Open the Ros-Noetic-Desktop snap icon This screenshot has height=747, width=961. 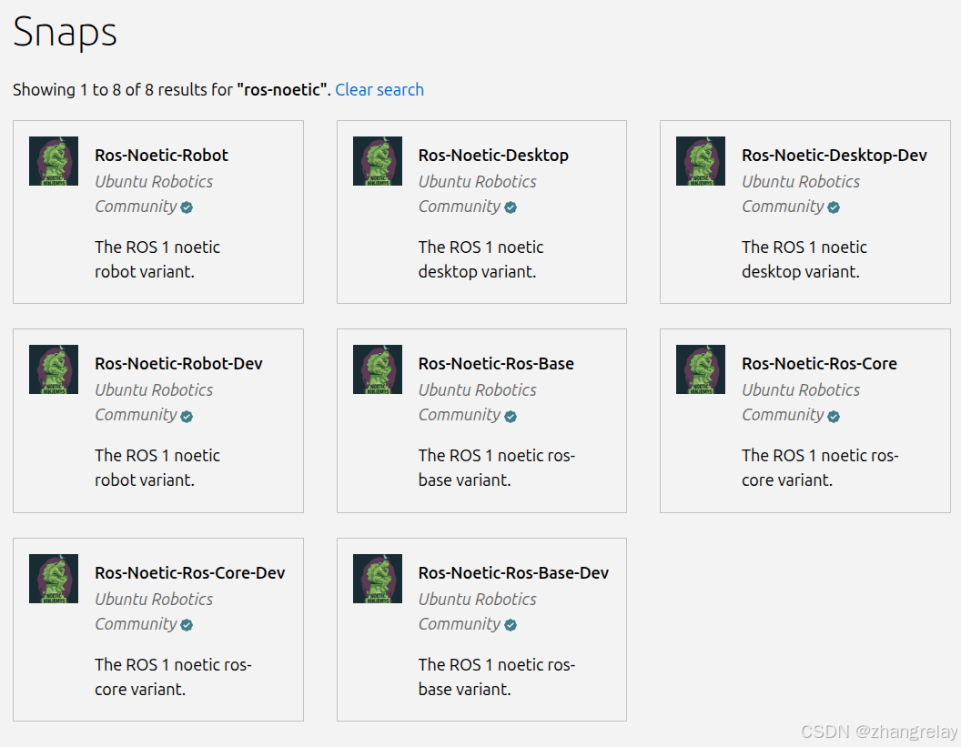pos(378,161)
